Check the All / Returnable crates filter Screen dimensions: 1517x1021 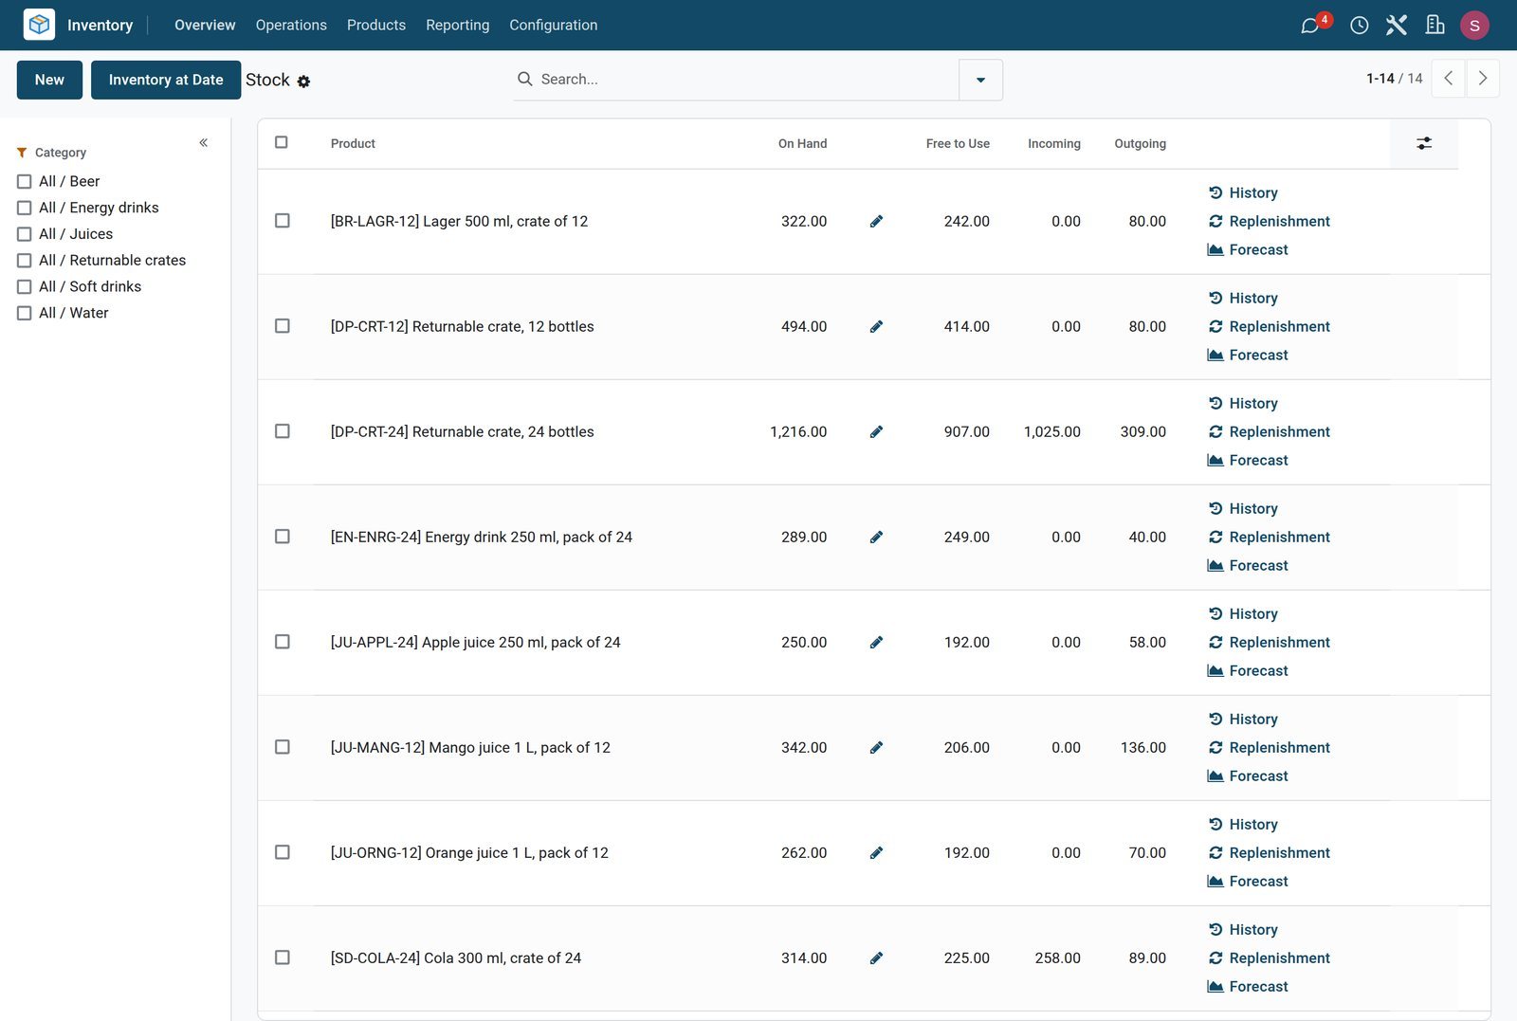tap(25, 261)
